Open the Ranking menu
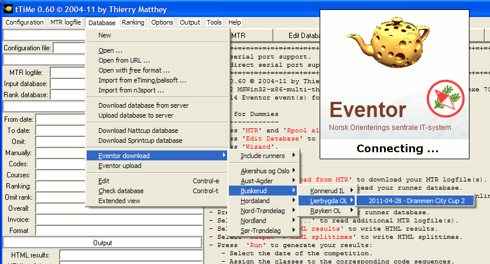The height and width of the screenshot is (264, 490). (x=133, y=22)
